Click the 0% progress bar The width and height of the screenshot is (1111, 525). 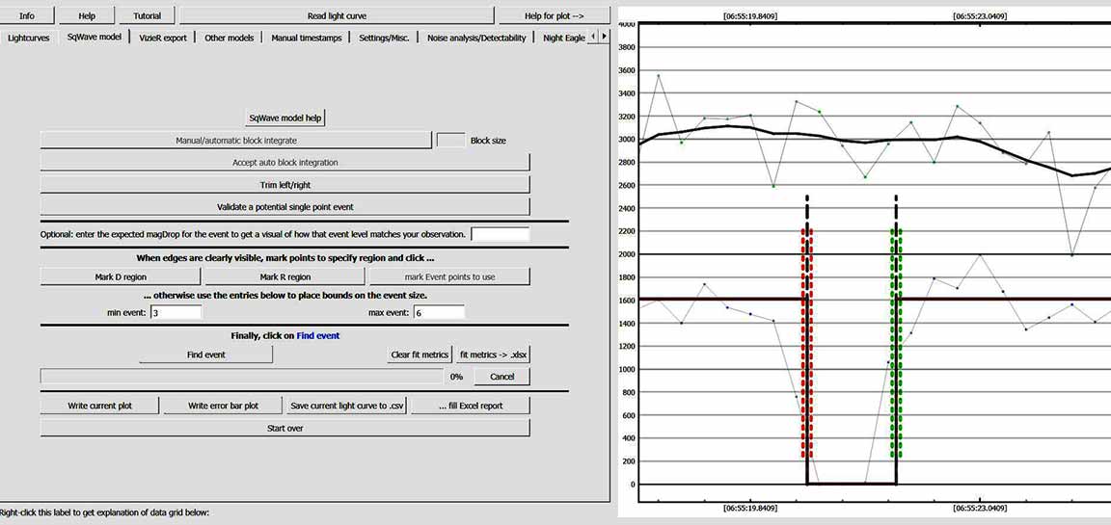[243, 376]
